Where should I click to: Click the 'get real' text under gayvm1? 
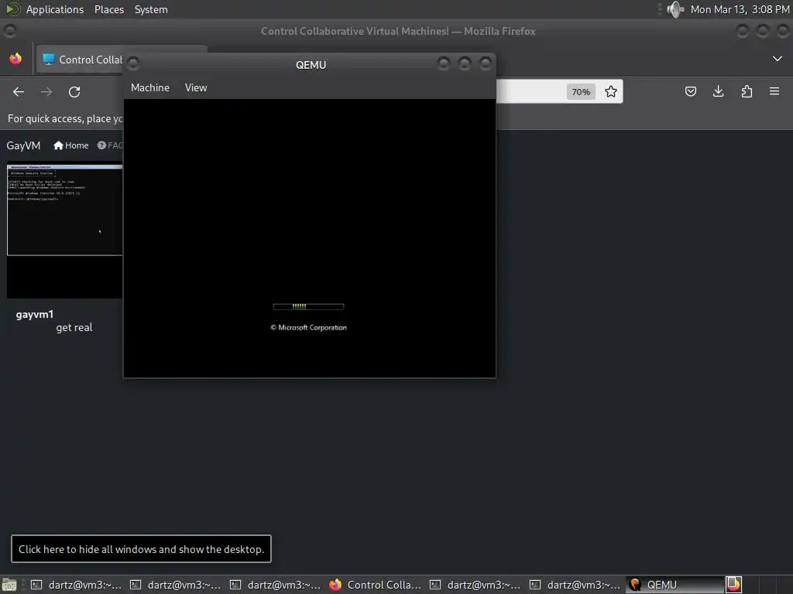point(74,327)
